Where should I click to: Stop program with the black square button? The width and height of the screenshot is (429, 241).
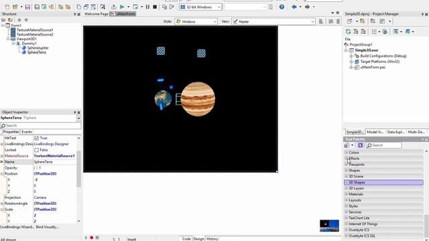[155, 7]
